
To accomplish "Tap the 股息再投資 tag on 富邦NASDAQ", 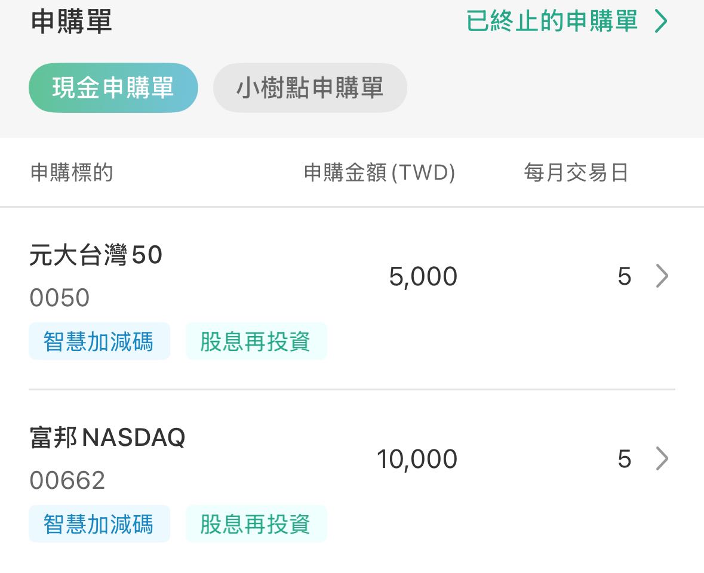I will [x=257, y=523].
